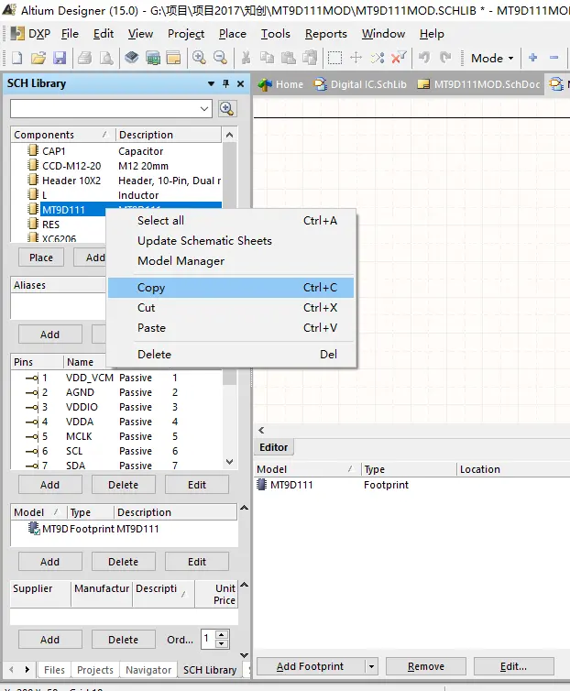Screen dimensions: 570x691
Task: Choose Copy from the context menu
Action: tap(151, 288)
